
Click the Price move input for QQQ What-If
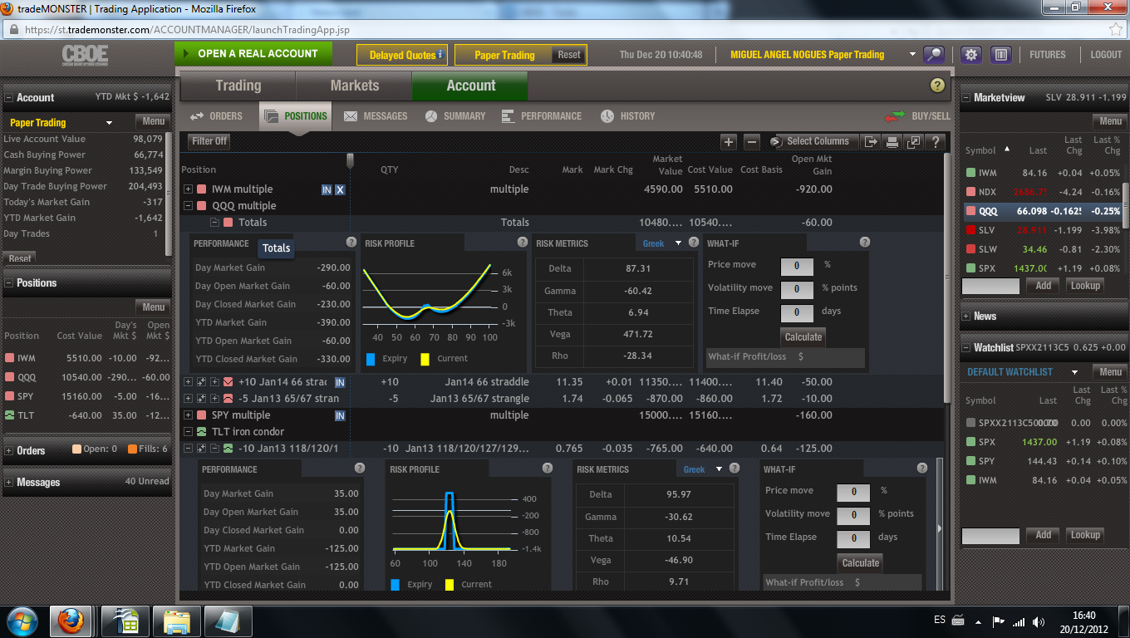pyautogui.click(x=796, y=266)
